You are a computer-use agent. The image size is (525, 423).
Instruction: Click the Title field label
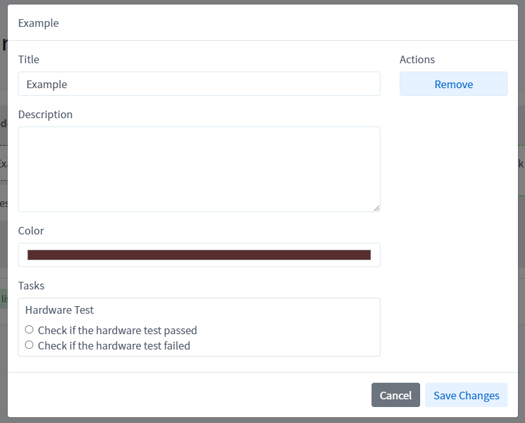click(29, 59)
